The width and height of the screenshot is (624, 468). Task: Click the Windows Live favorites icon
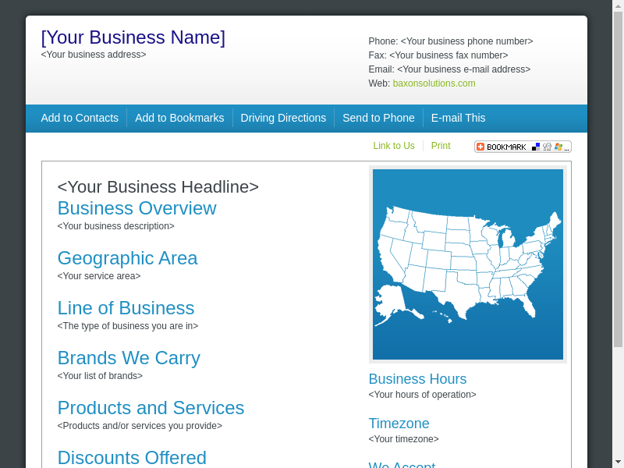coord(558,147)
